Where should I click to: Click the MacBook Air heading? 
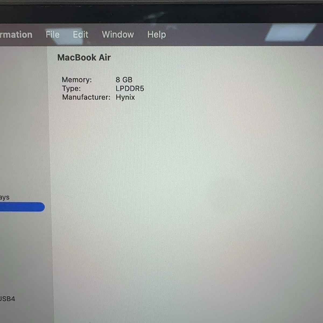[84, 57]
